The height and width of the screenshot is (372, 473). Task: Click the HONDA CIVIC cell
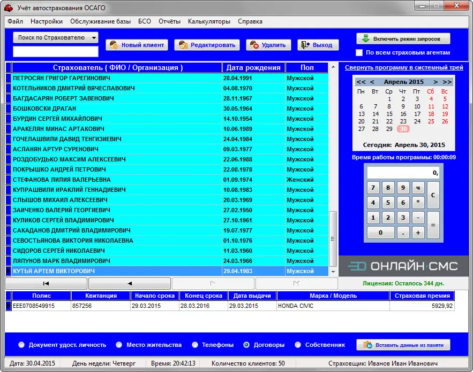(x=333, y=306)
